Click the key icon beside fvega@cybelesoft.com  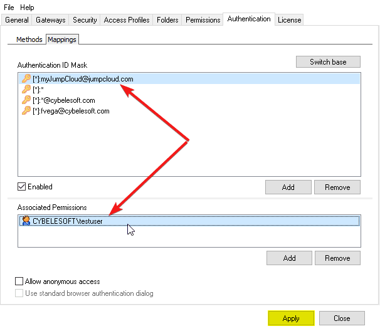point(26,111)
